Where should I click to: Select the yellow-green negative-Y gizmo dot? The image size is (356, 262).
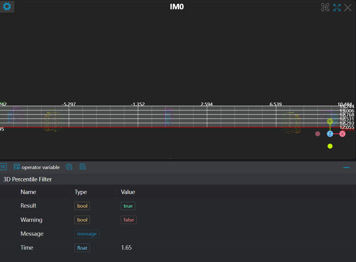pyautogui.click(x=330, y=146)
